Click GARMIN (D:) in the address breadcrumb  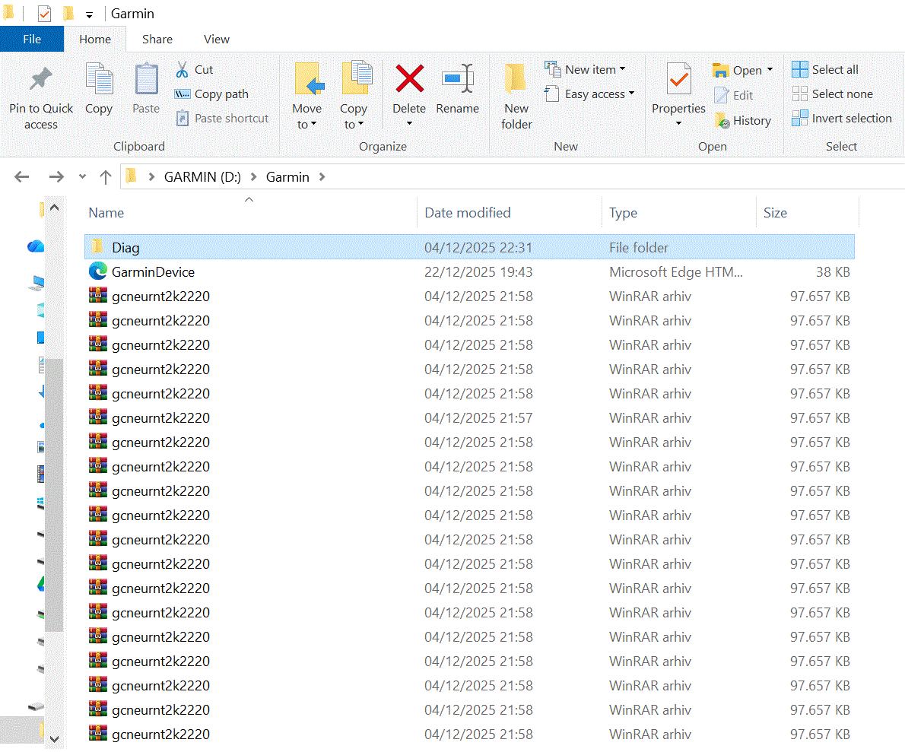(x=202, y=177)
